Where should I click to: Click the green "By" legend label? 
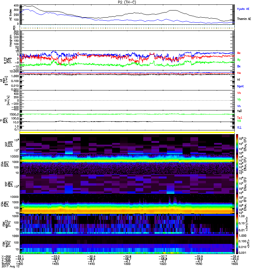pos(239,60)
